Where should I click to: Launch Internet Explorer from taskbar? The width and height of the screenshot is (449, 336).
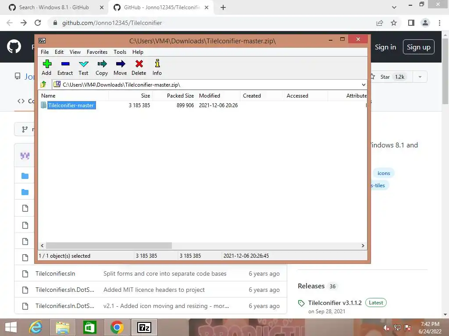(36, 327)
